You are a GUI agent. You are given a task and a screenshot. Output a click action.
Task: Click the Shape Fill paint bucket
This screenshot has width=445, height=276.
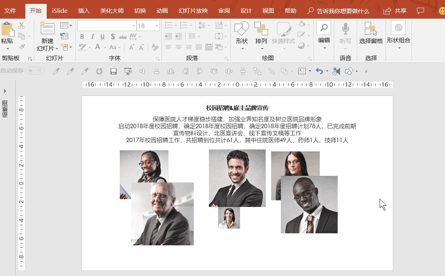click(302, 24)
